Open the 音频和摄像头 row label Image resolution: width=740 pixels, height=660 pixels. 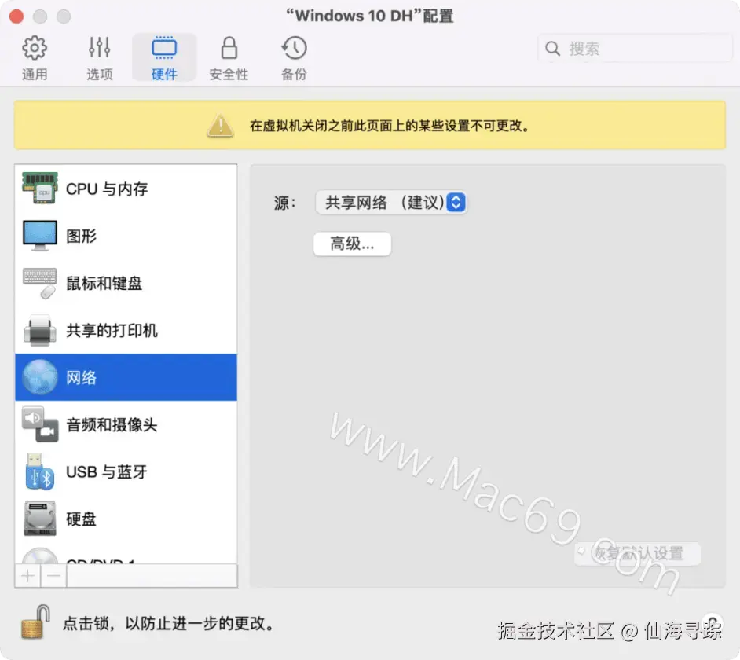pos(112,424)
